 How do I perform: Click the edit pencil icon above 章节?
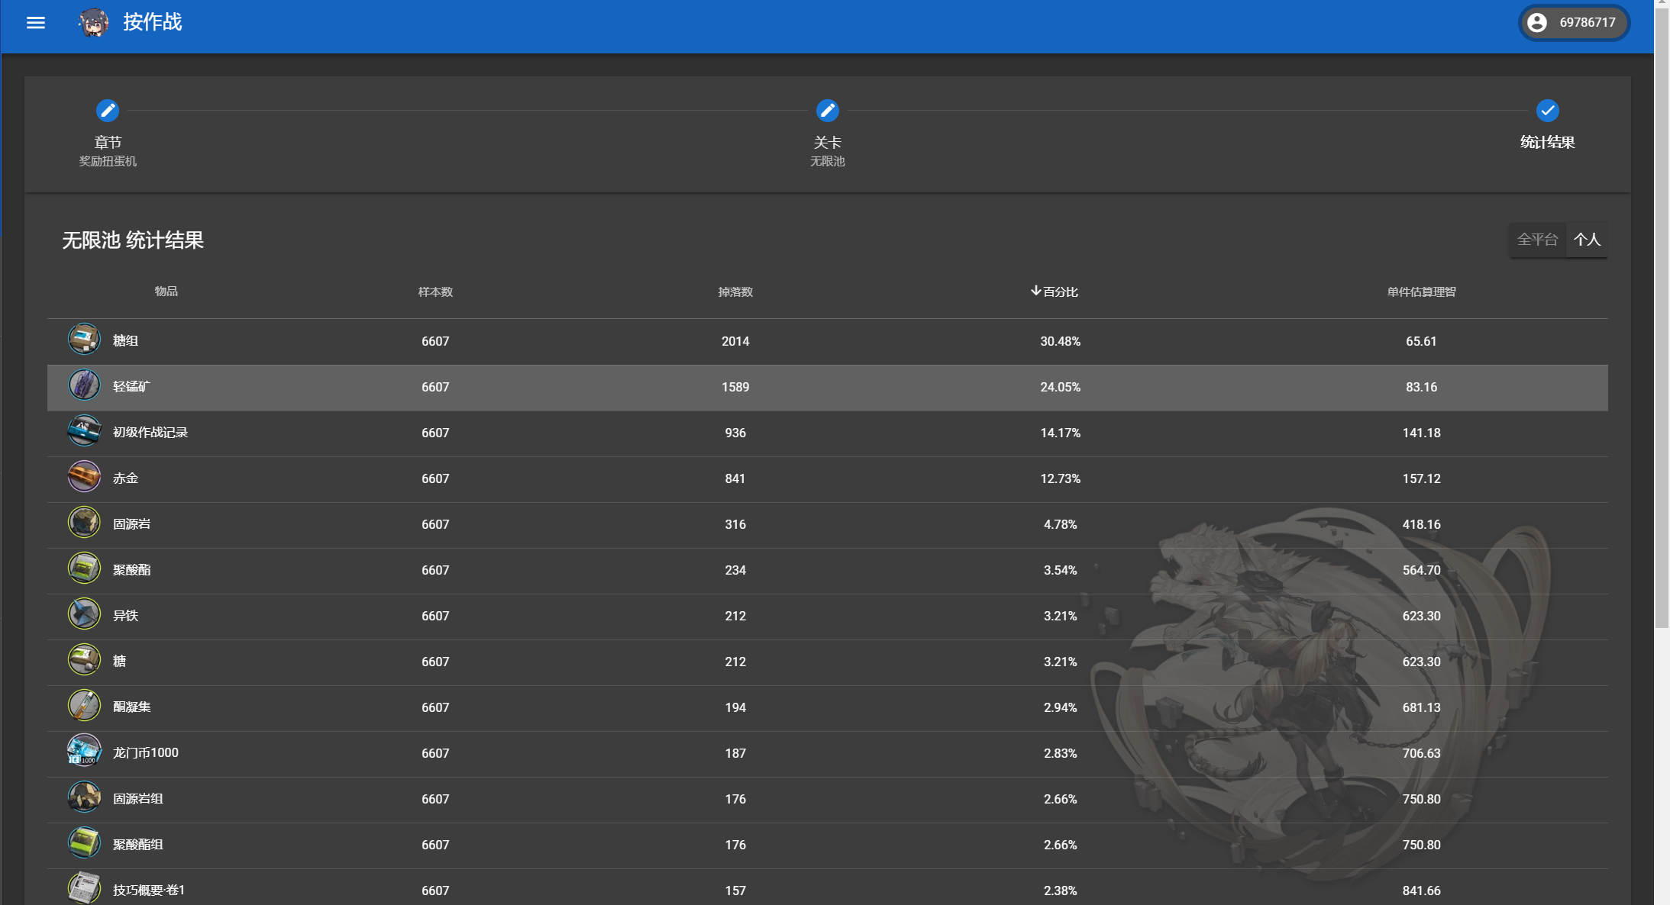pyautogui.click(x=108, y=111)
